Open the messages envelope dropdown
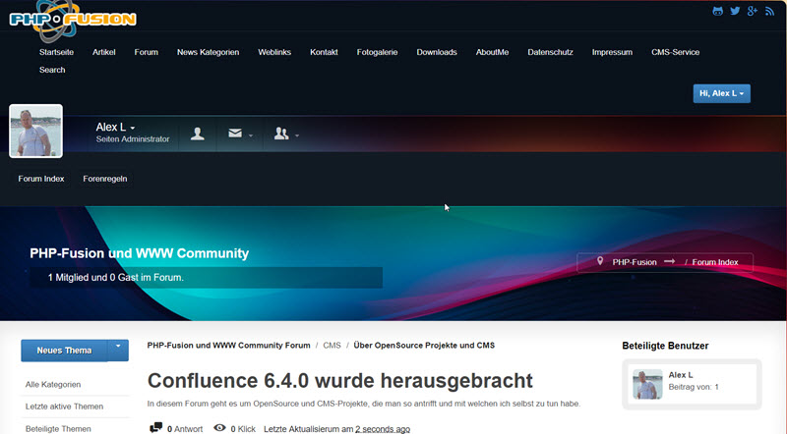787x434 pixels. coord(240,134)
